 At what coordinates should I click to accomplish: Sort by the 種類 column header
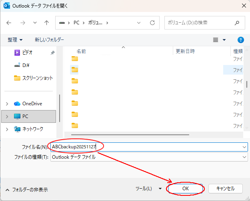click(237, 51)
